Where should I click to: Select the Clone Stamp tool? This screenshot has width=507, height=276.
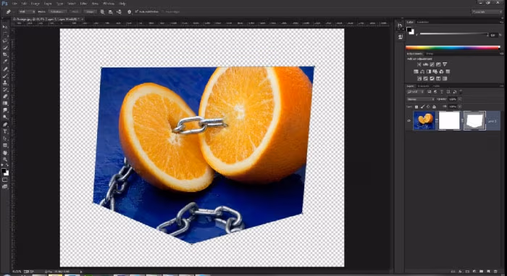point(5,83)
